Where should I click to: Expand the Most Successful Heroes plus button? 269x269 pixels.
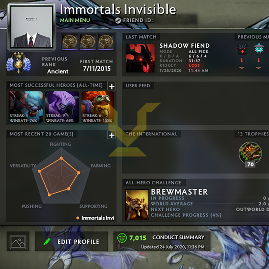pyautogui.click(x=112, y=86)
